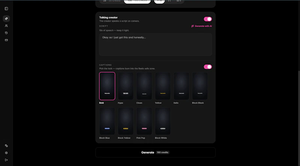This screenshot has width=300, height=166.
Task: Collapse the sidebar panel icon
Action: pyautogui.click(x=6, y=9)
